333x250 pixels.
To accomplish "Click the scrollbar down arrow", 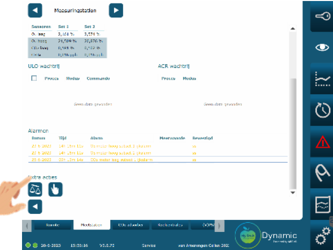I will point(293,191).
